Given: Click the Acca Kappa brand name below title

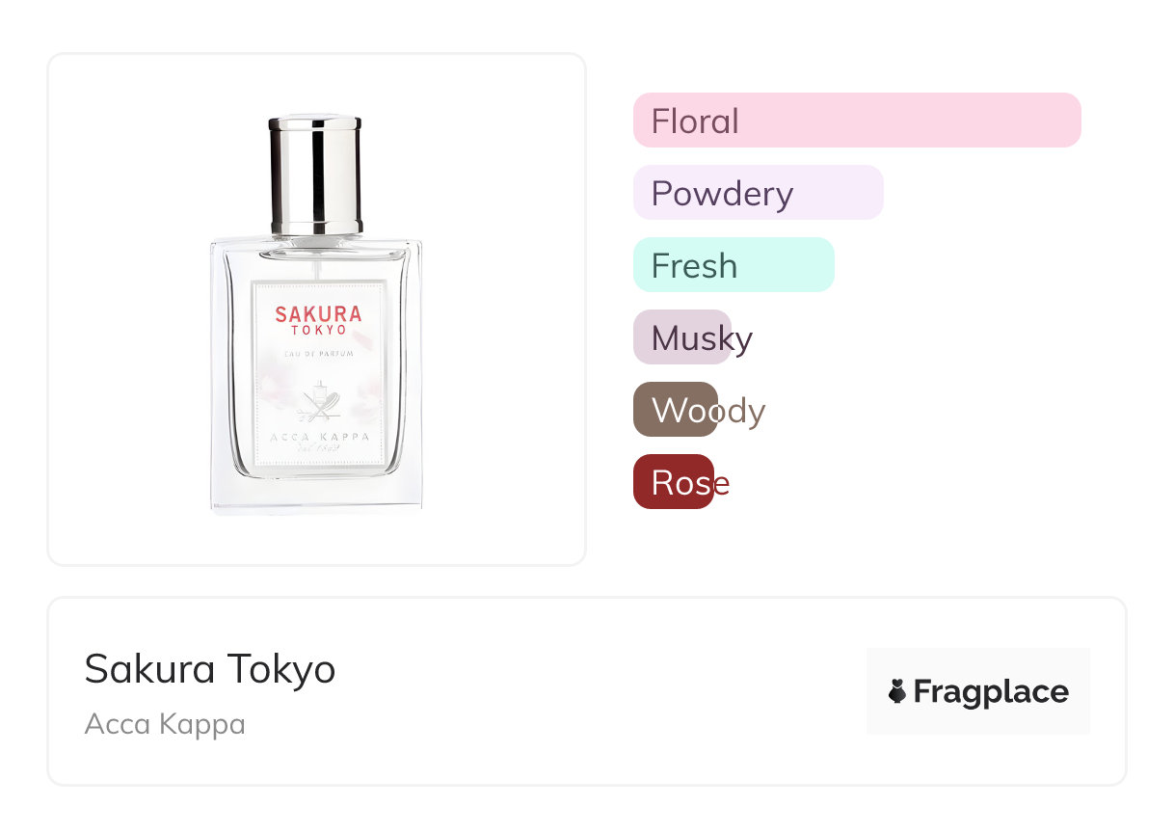Looking at the screenshot, I should [165, 724].
